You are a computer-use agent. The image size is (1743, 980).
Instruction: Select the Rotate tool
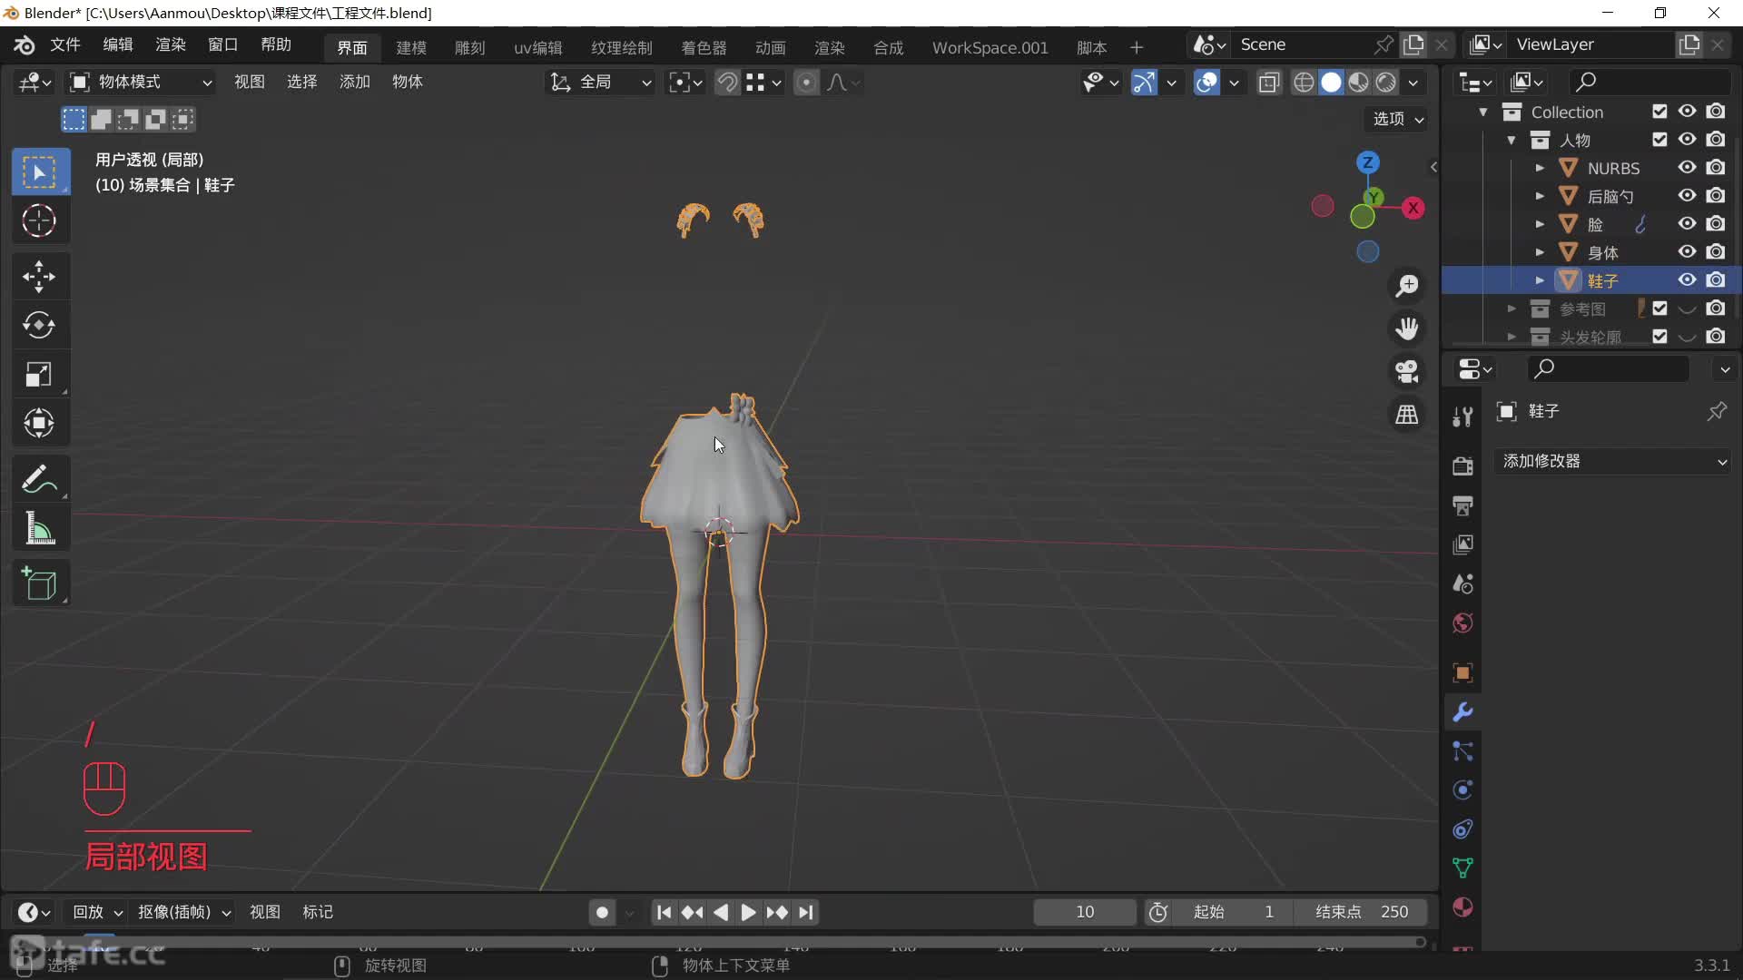tap(39, 326)
